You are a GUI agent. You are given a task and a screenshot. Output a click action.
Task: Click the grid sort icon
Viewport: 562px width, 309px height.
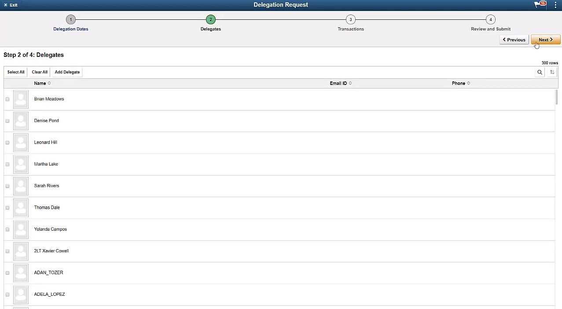coord(552,72)
